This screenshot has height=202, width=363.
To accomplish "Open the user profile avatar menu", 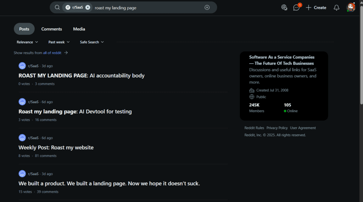I will point(351,7).
